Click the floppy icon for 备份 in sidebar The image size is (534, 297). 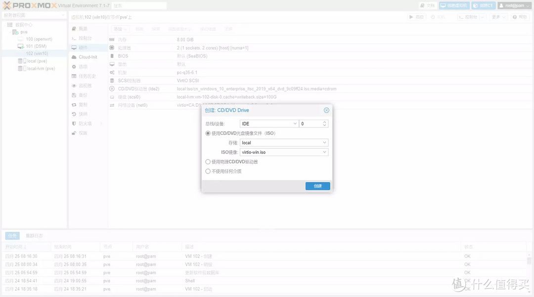click(x=74, y=95)
